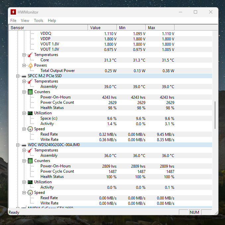Click the SPCC SSD Temperatures thermometer icon
225x225 pixels.
pyautogui.click(x=30, y=81)
